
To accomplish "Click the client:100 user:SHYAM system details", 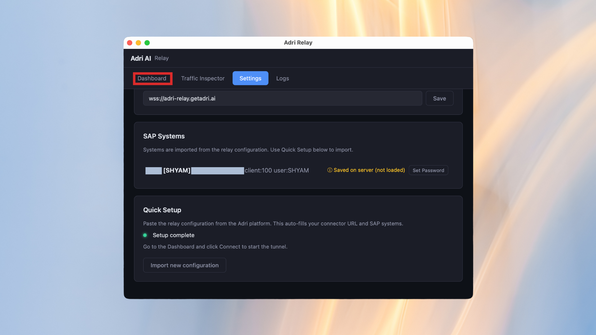I will coord(277,170).
